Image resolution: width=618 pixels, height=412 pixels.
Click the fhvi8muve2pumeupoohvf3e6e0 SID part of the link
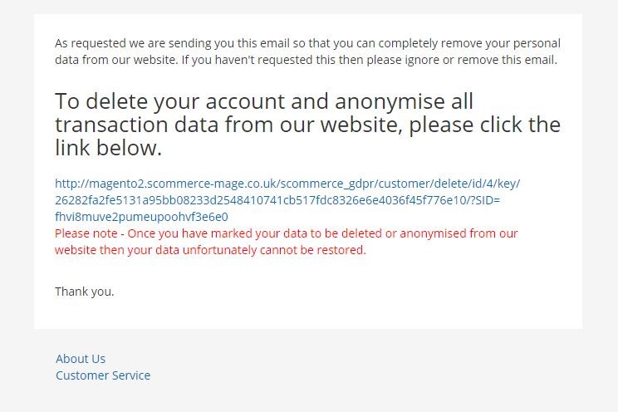point(141,217)
